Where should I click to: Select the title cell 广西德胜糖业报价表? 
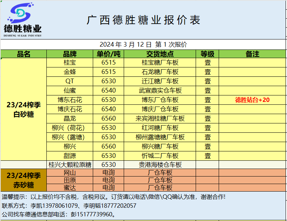click(x=143, y=20)
